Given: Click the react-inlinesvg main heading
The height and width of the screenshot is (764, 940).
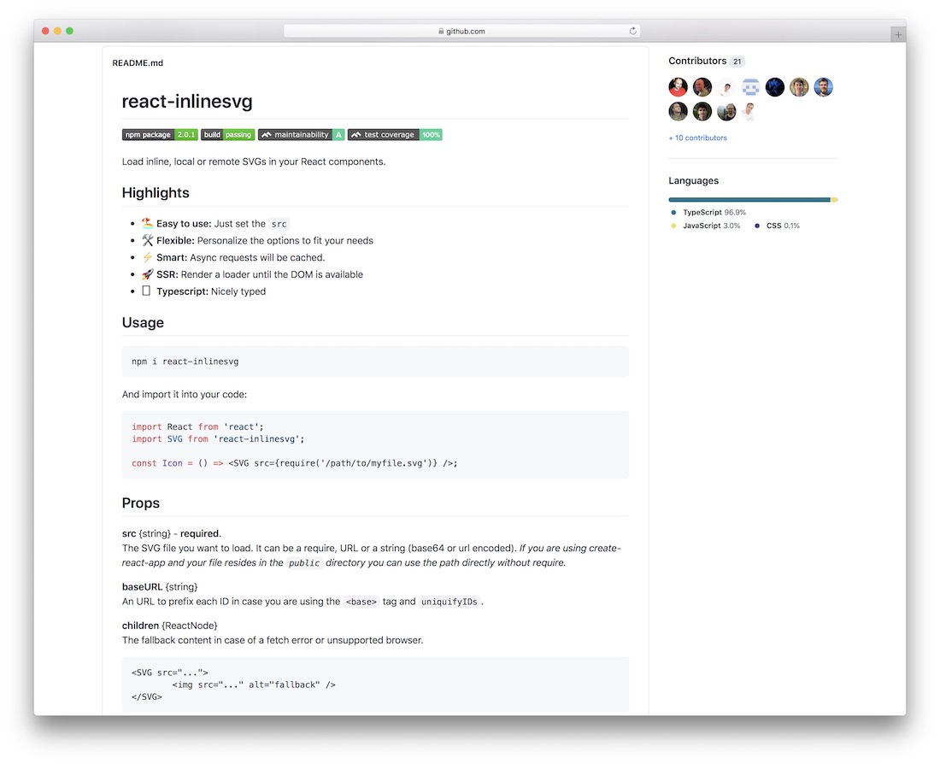Looking at the screenshot, I should click(x=187, y=102).
